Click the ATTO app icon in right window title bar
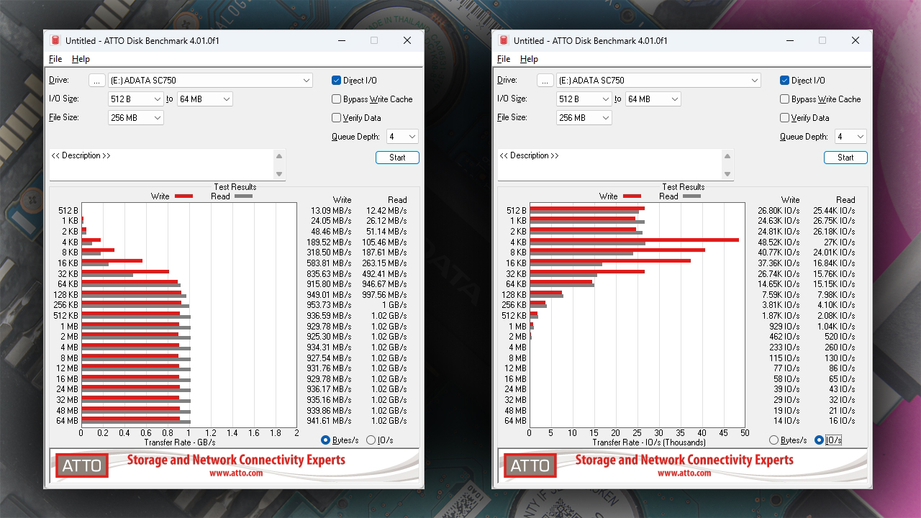 (x=504, y=40)
